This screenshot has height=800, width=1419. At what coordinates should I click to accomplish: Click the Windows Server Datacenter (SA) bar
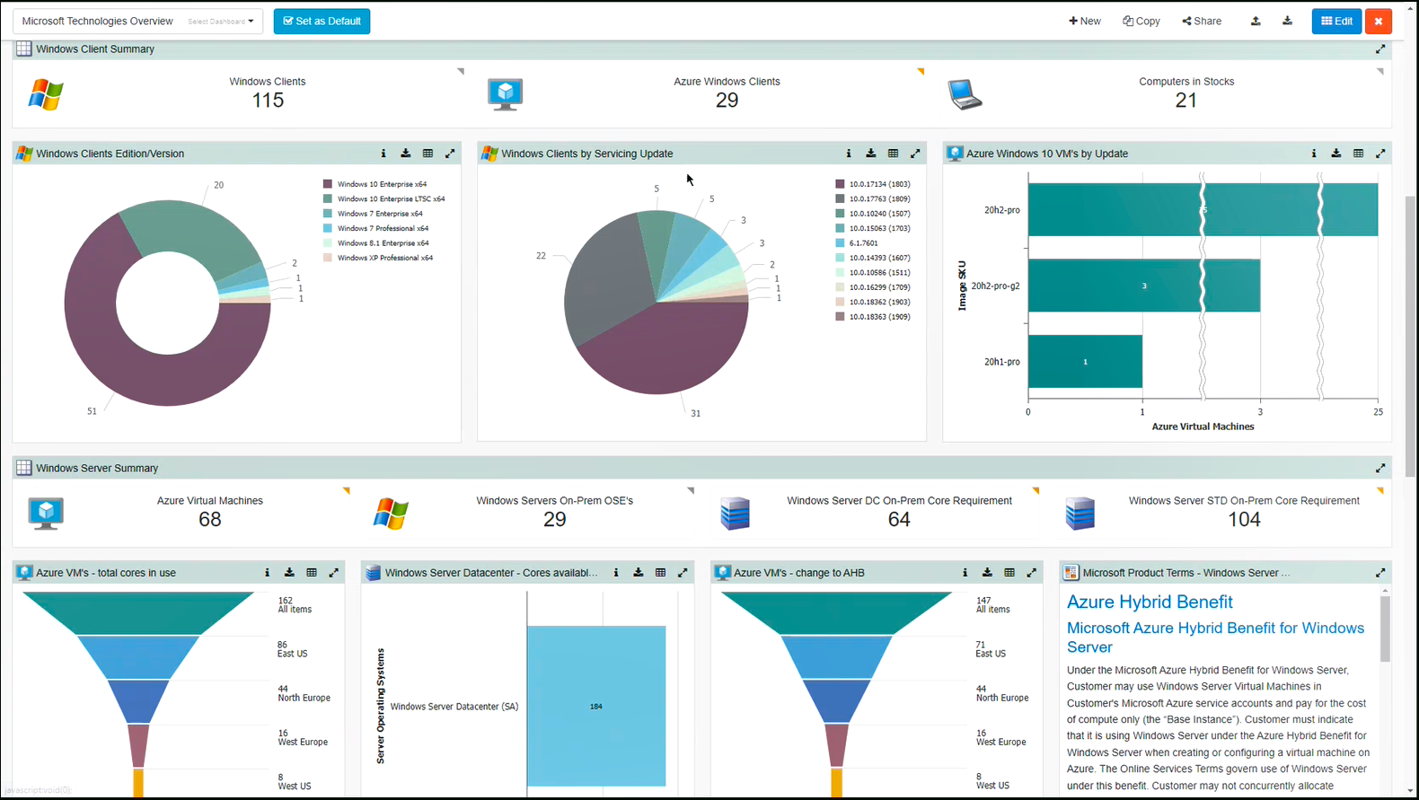point(596,706)
